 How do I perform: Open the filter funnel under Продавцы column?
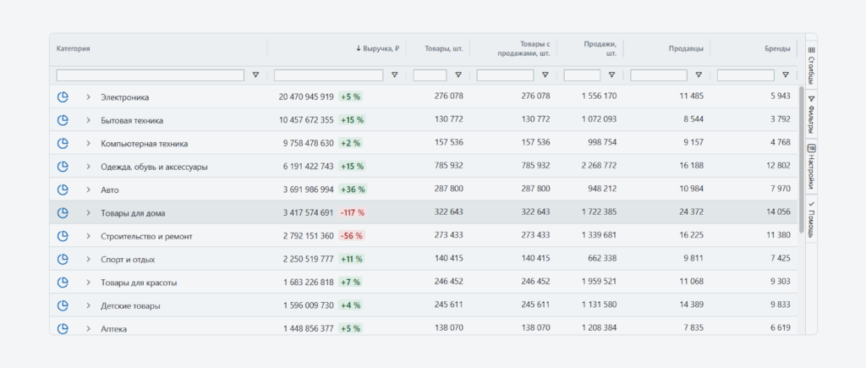698,75
